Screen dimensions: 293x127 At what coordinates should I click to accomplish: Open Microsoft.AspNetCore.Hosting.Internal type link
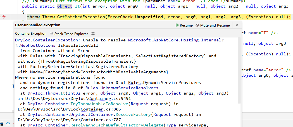175,40
